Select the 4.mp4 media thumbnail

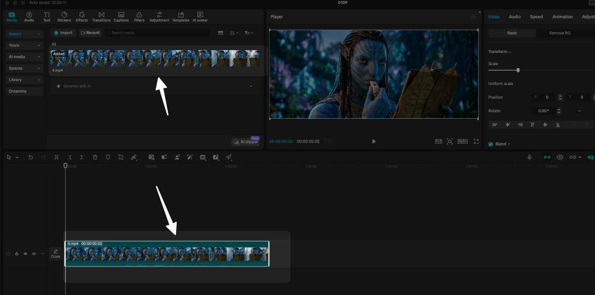coord(155,59)
